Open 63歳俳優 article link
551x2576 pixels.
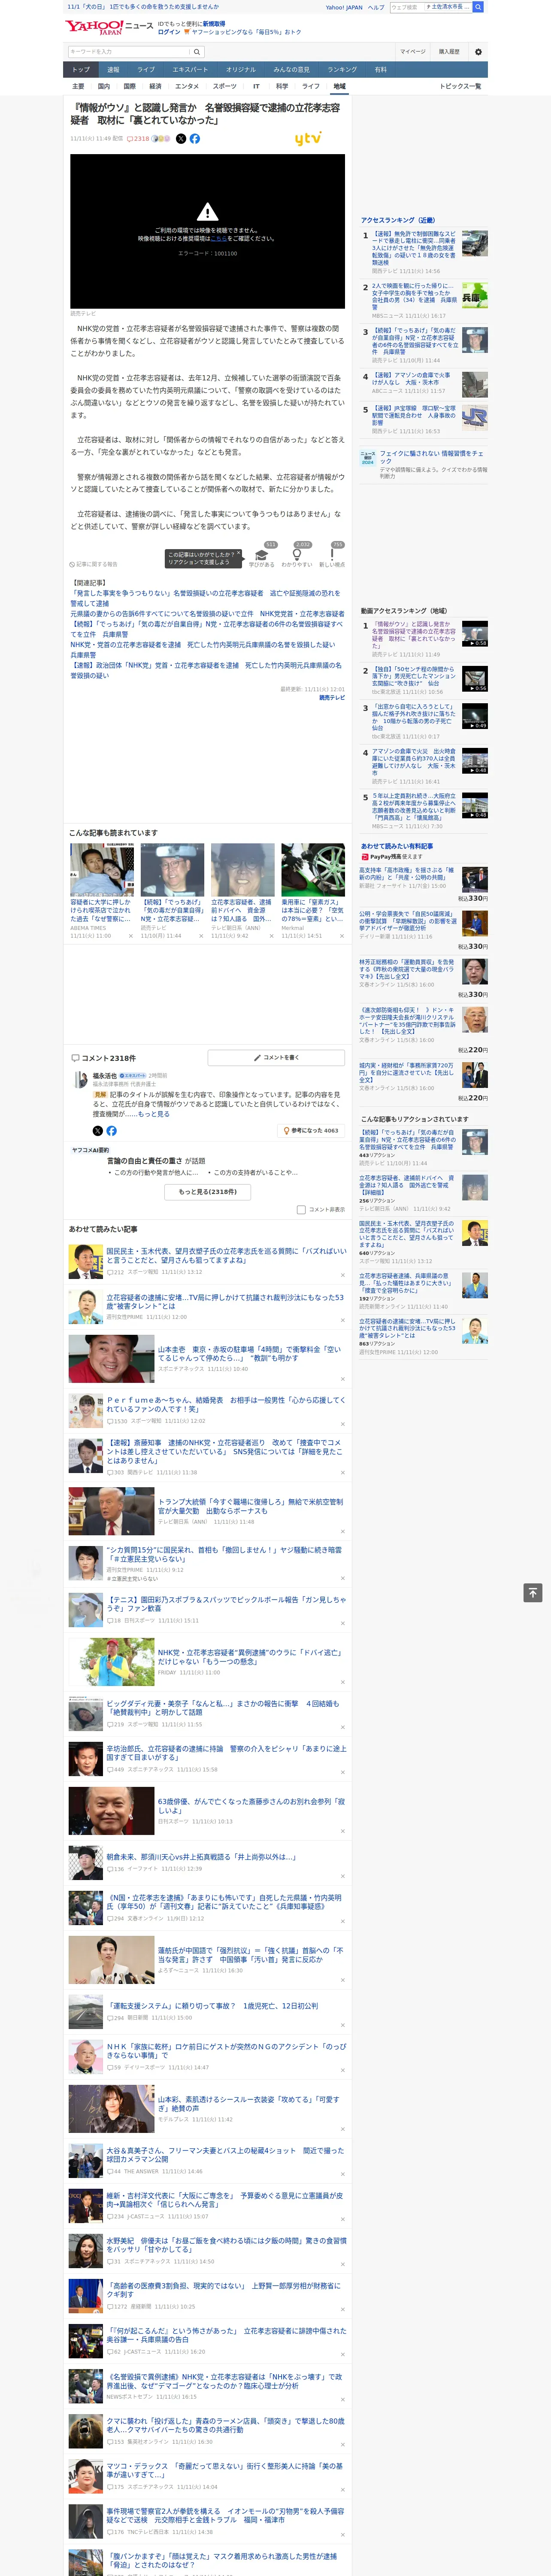pyautogui.click(x=251, y=1807)
